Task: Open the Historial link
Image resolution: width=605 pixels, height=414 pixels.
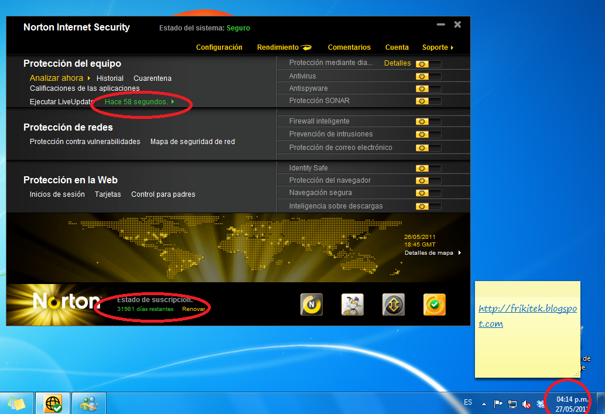Action: [110, 78]
